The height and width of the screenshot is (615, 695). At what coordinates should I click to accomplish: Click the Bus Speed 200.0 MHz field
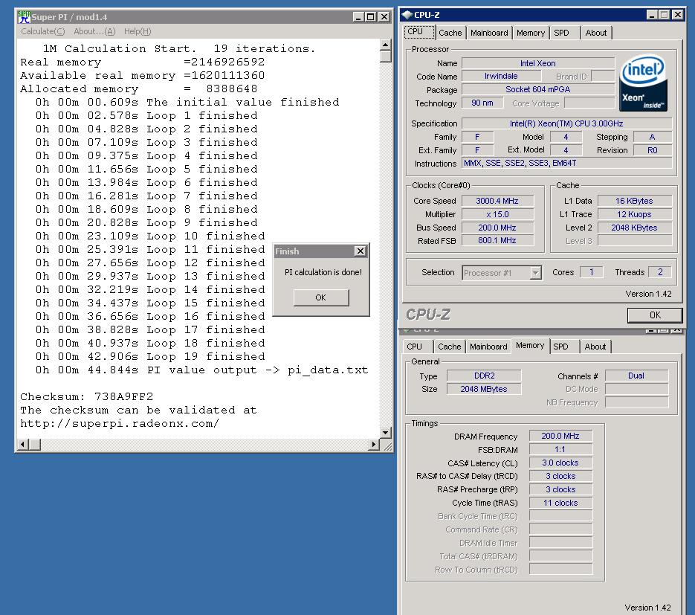coord(497,228)
